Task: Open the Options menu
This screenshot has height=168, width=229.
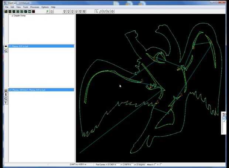Action: click(45, 7)
